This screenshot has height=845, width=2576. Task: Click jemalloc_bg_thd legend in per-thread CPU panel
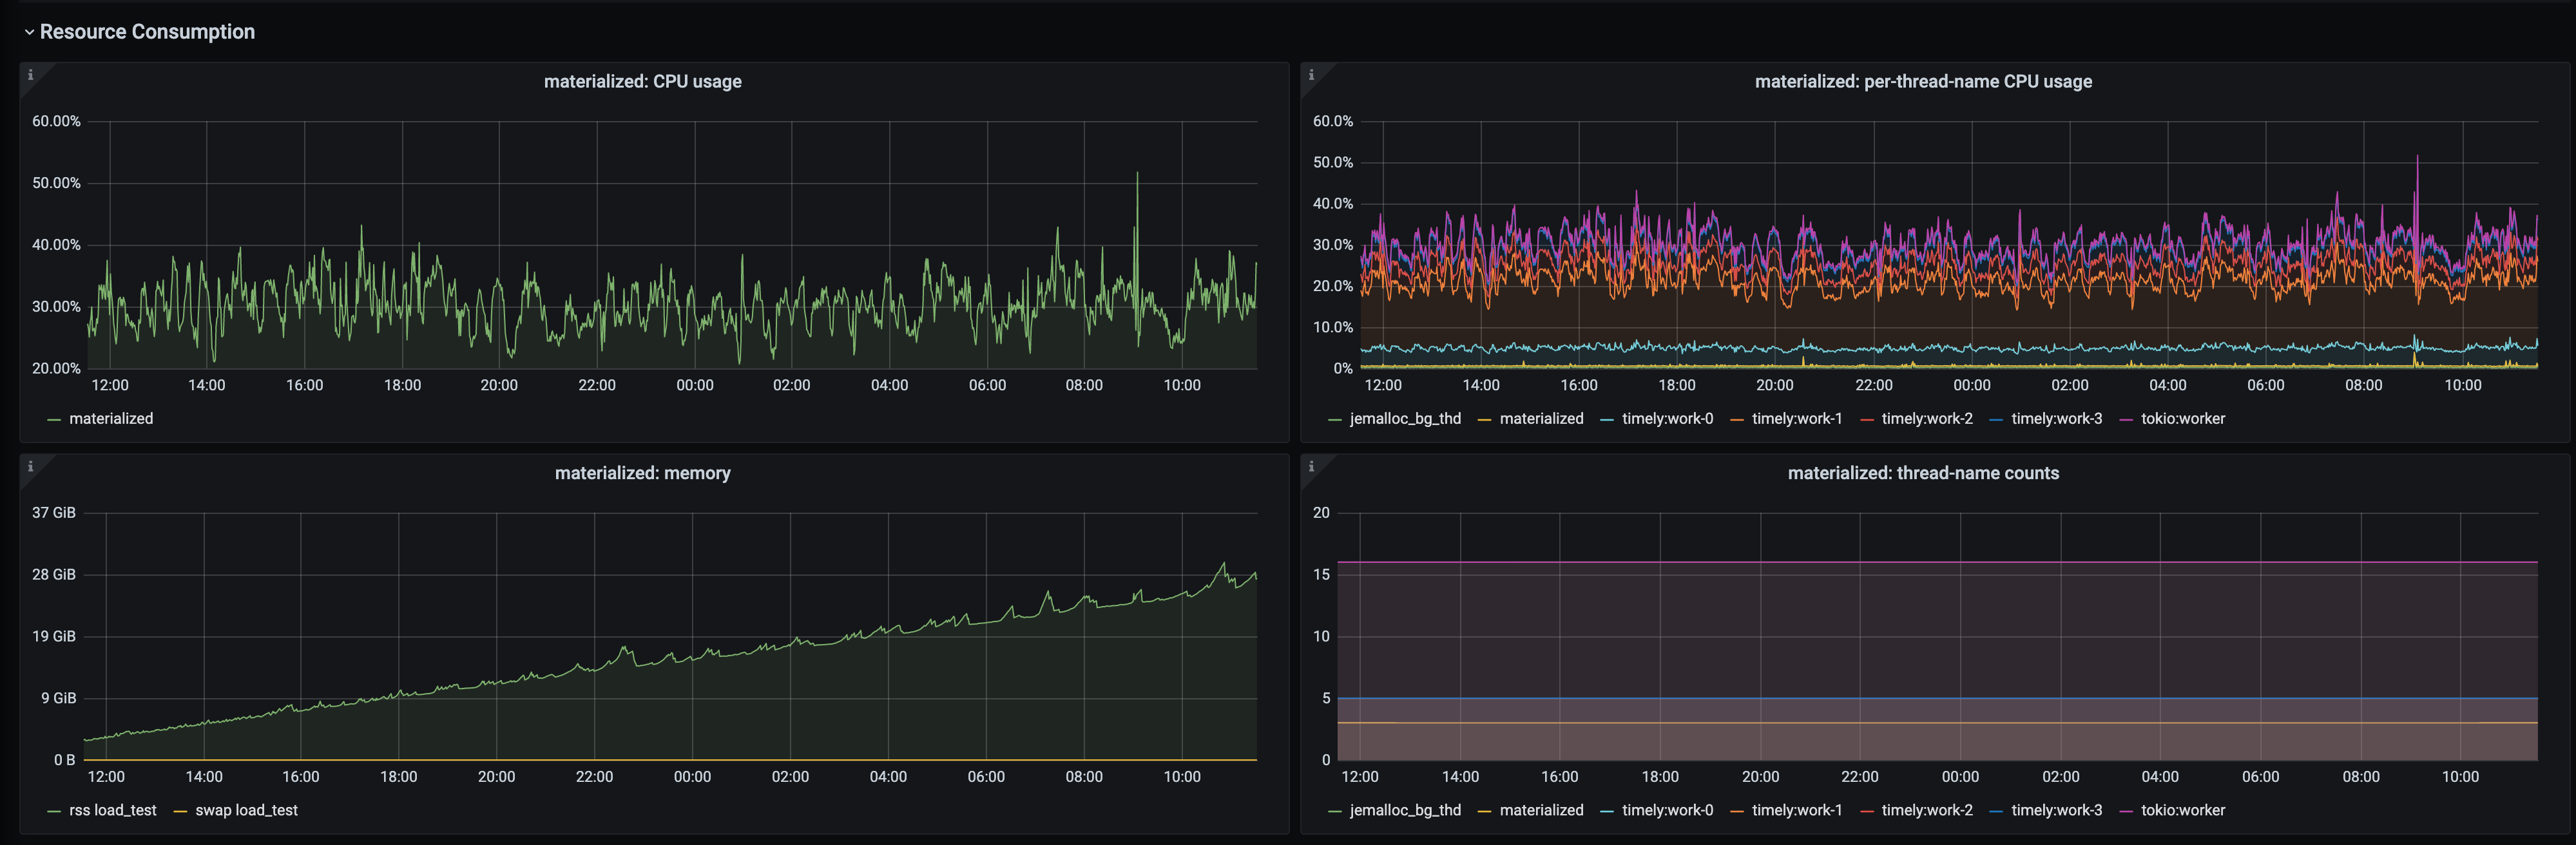(1404, 419)
